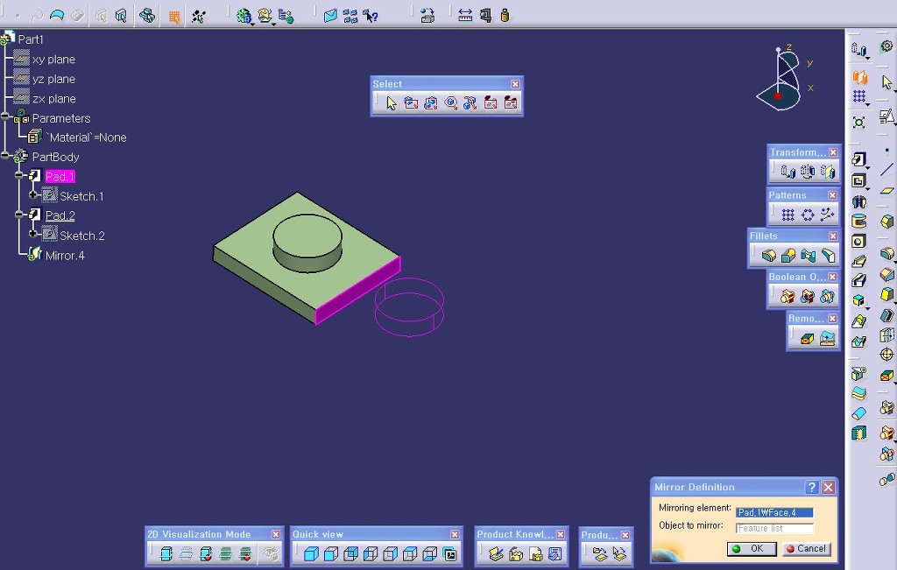Cancel the Mirror Definition dialog
The width and height of the screenshot is (897, 570).
pos(806,549)
